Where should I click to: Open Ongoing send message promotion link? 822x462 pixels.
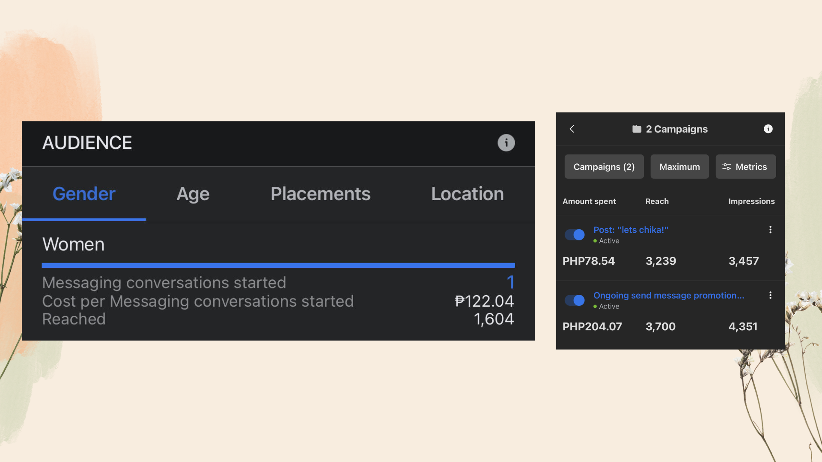pyautogui.click(x=668, y=295)
